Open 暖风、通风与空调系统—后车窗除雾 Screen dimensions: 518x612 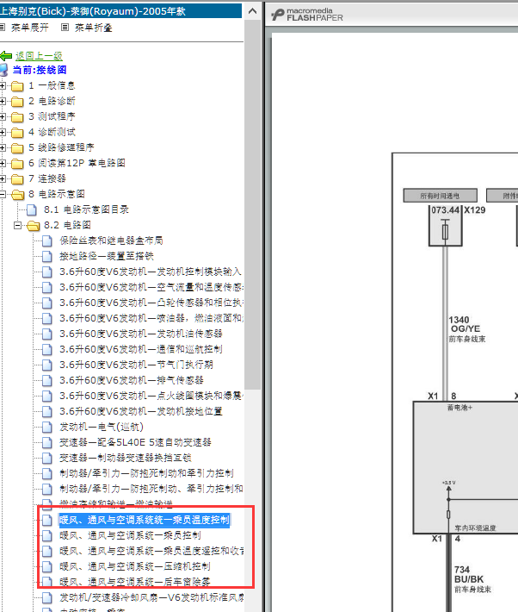tap(135, 582)
